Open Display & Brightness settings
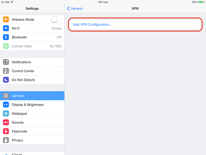Image resolution: width=206 pixels, height=155 pixels. (32, 105)
